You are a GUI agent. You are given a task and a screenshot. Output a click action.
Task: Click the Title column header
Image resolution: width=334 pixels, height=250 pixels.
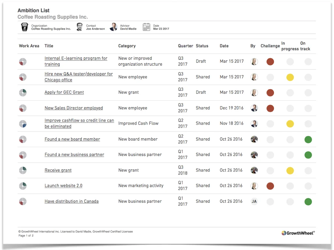pos(49,46)
